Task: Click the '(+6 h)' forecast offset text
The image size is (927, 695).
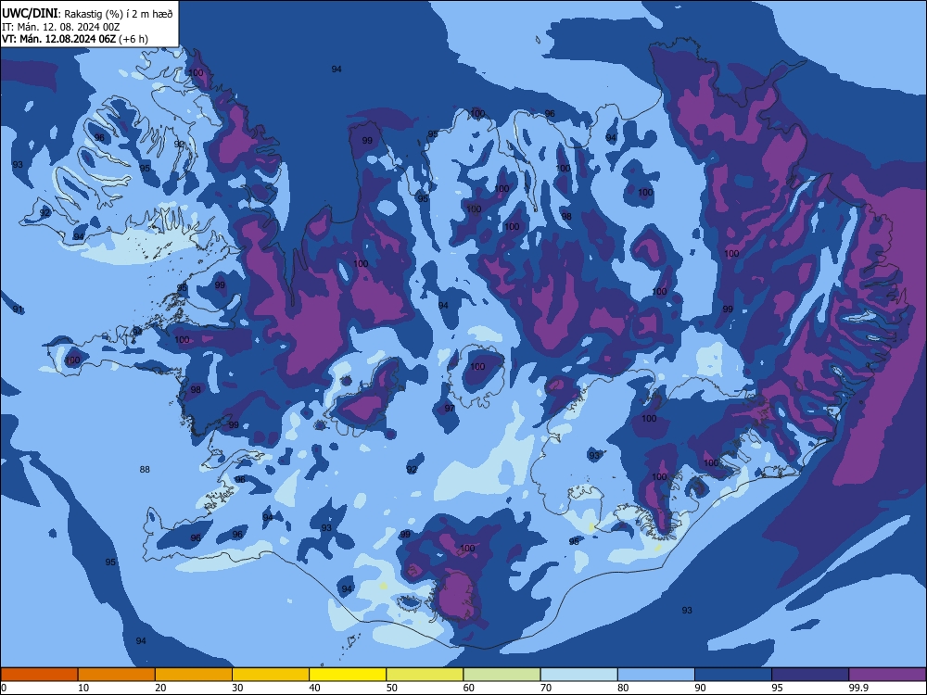Action: pyautogui.click(x=133, y=39)
